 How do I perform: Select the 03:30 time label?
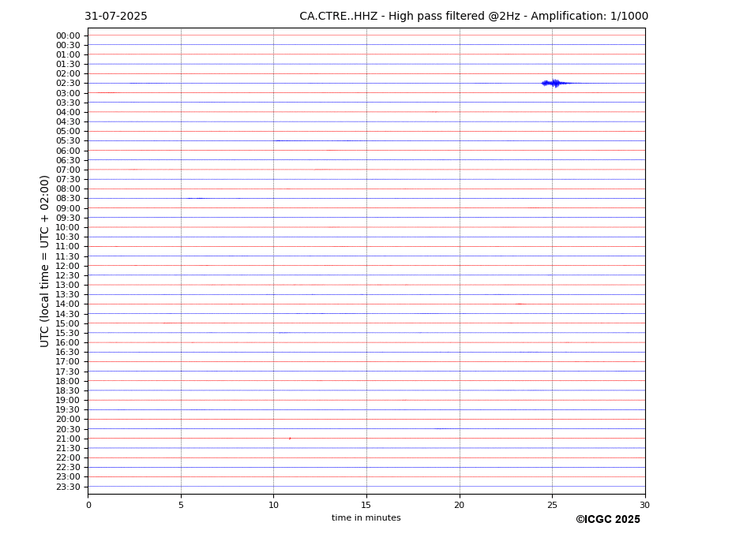coord(68,103)
